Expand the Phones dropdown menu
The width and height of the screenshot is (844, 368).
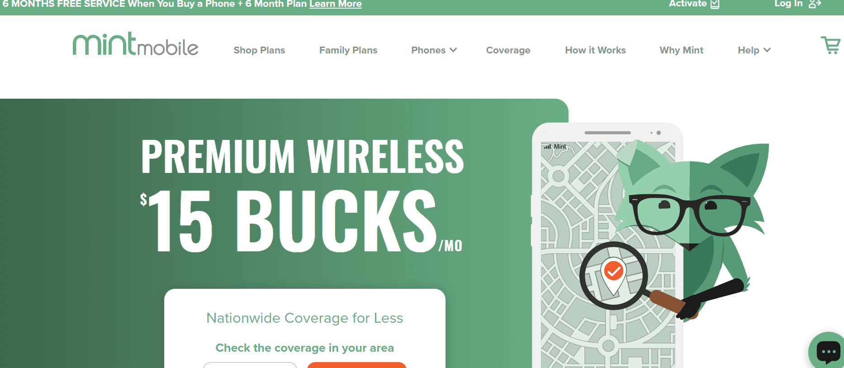[x=434, y=50]
